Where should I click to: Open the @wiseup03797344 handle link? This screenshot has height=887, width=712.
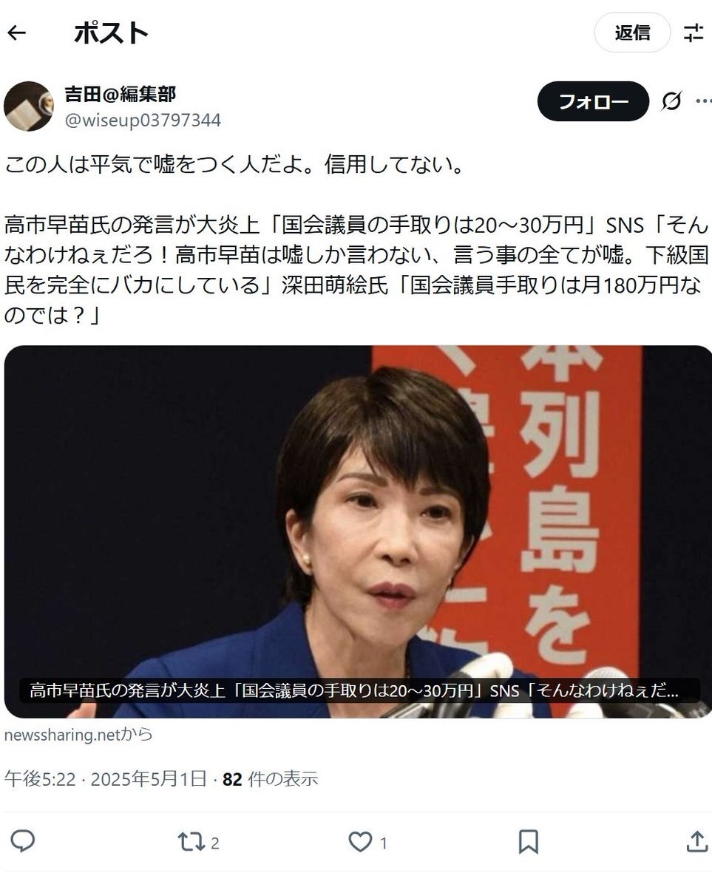coord(143,120)
